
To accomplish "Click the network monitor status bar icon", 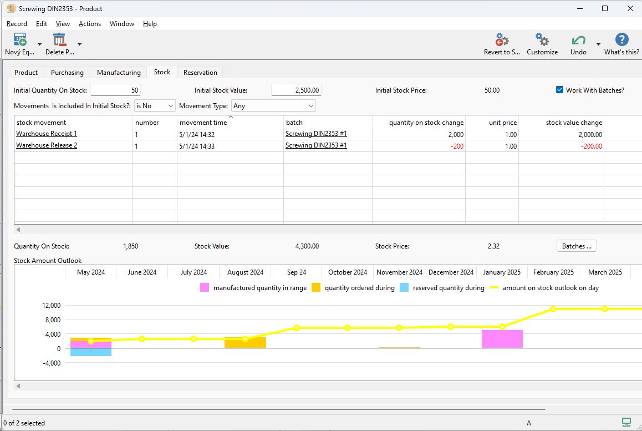I will coord(626,423).
